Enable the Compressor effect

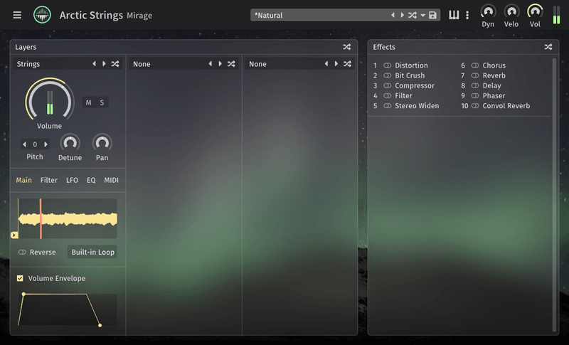tap(388, 85)
